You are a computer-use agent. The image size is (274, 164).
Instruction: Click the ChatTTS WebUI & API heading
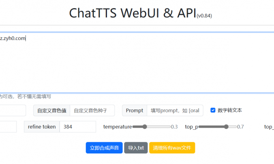(133, 13)
